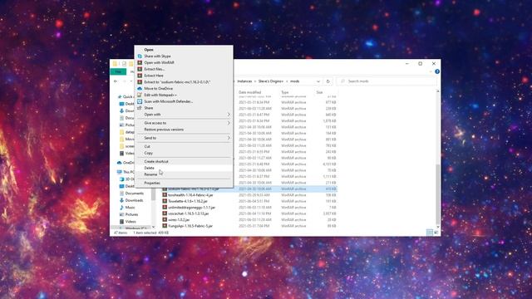Refresh the mods folder listing

(x=328, y=81)
